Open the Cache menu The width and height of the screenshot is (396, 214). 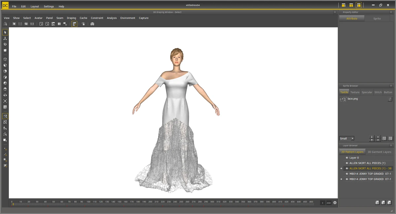click(83, 18)
